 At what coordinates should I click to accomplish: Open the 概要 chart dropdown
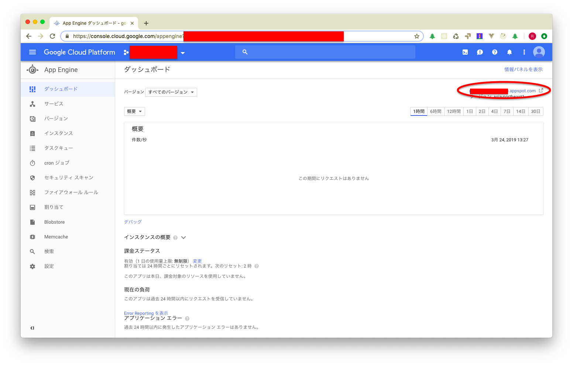click(x=134, y=111)
